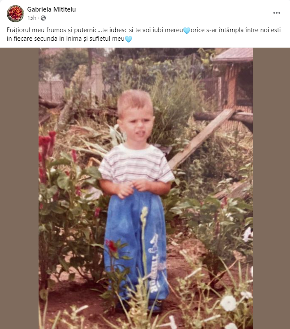This screenshot has height=329, width=290.
Task: Click the leaning wooden plank in photo
Action: coord(201,137)
